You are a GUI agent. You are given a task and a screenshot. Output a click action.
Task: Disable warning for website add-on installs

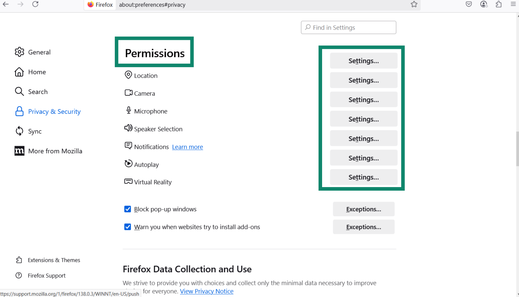[x=127, y=227]
